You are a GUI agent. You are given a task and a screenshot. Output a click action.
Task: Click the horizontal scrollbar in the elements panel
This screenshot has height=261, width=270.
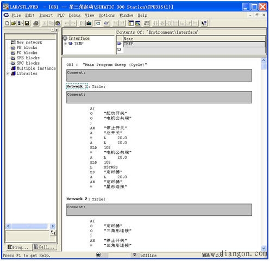tap(30, 226)
